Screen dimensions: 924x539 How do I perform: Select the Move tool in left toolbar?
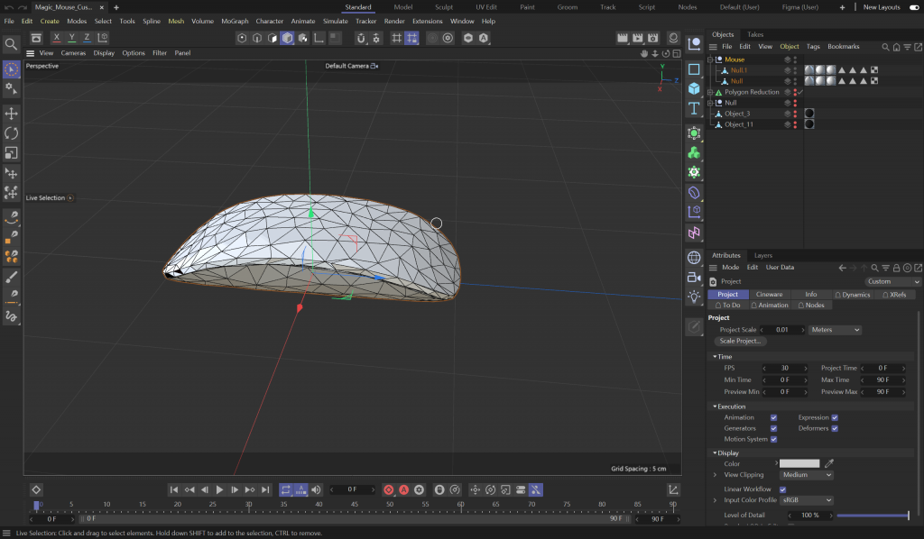(x=11, y=113)
